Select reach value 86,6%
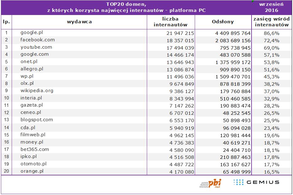Image resolution: width=293 pixels, height=195 pixels. coord(272,33)
